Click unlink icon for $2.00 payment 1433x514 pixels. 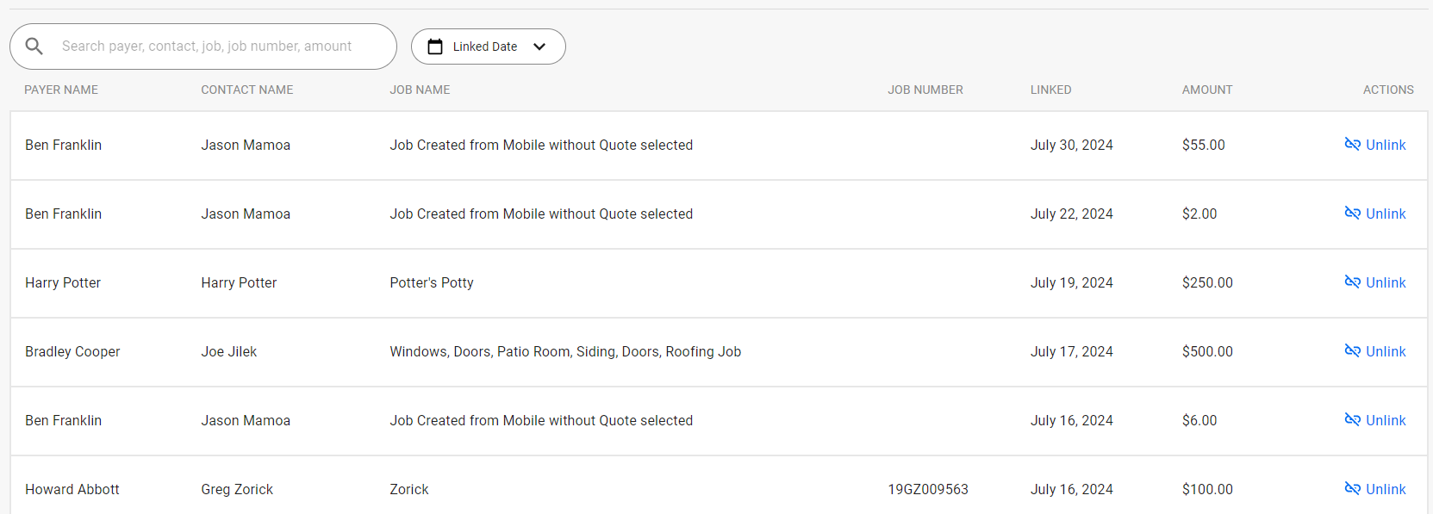pyautogui.click(x=1353, y=214)
